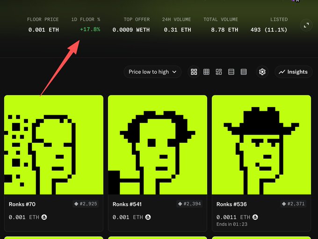Click the Ronks #536 title
This screenshot has width=318, height=239.
[x=231, y=204]
